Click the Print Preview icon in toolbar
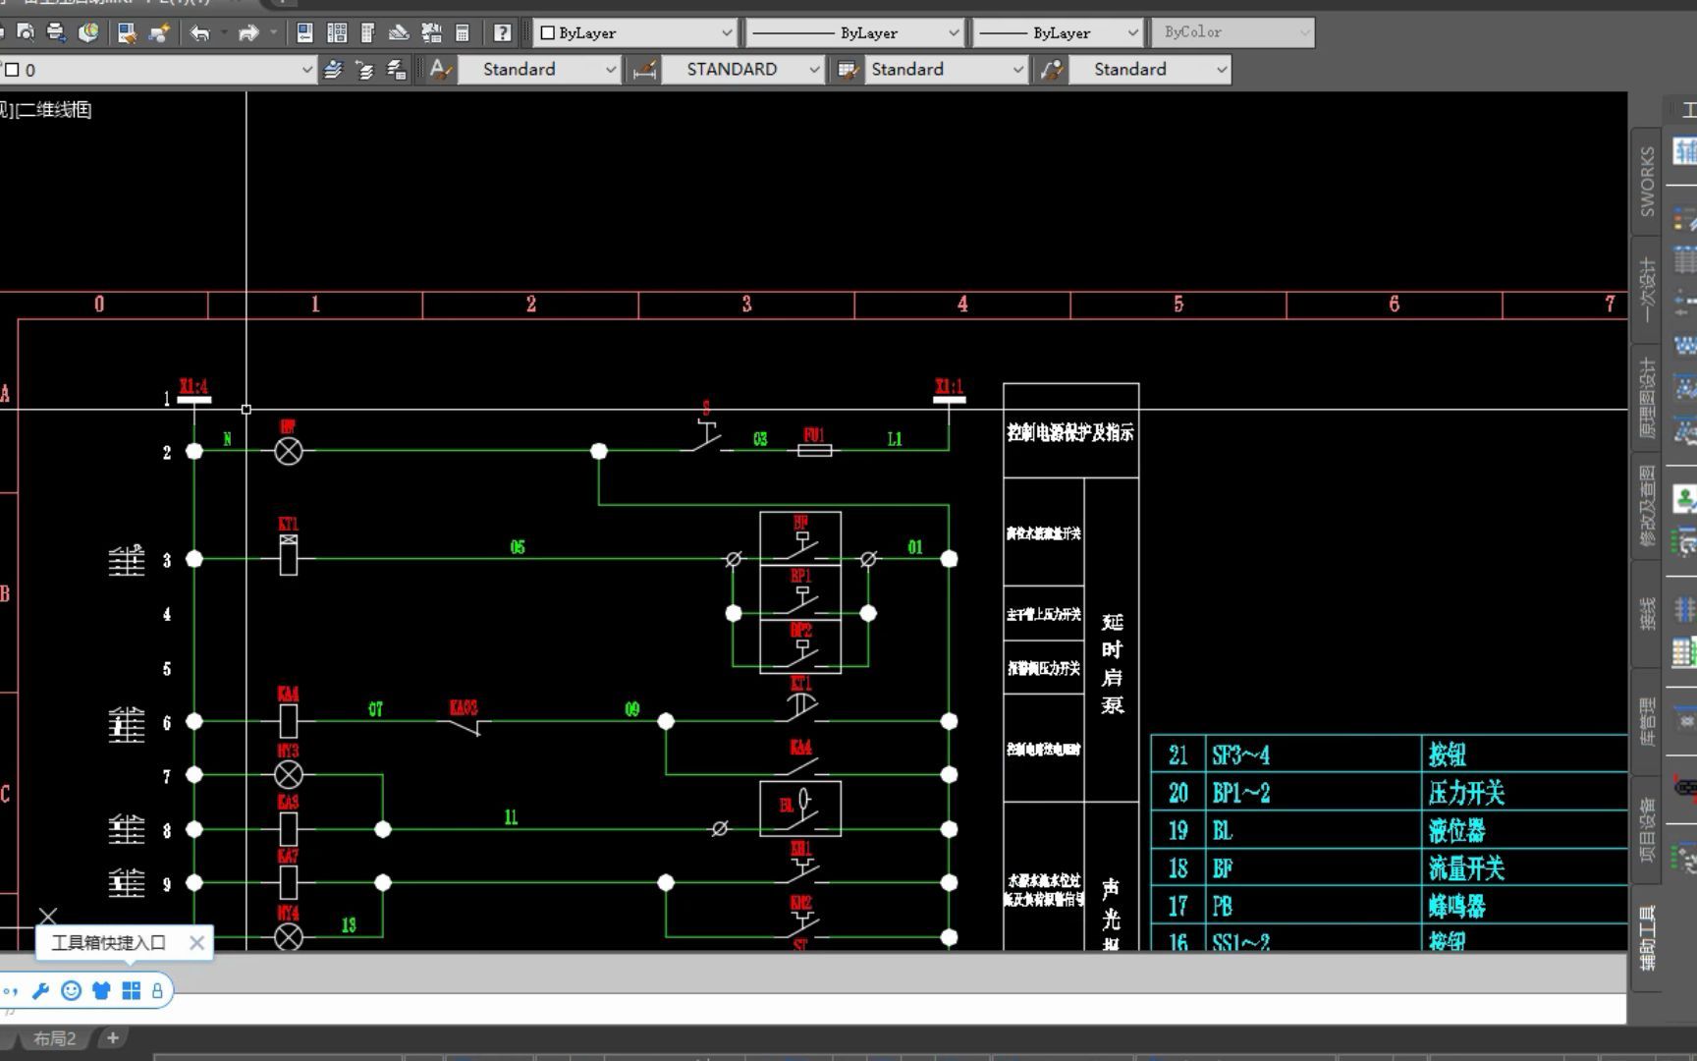This screenshot has width=1697, height=1061. (26, 32)
